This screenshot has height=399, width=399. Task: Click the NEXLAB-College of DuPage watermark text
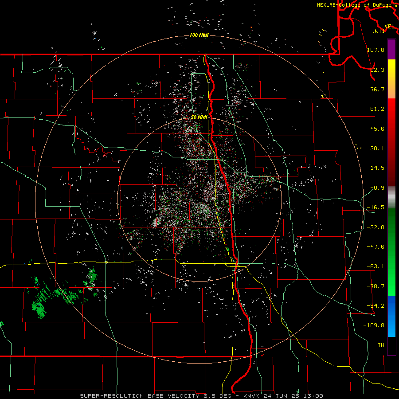tap(357, 5)
